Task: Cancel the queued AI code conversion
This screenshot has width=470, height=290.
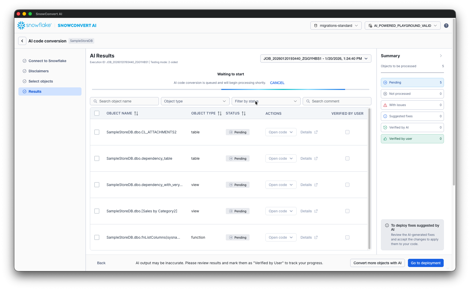Action: (x=277, y=83)
